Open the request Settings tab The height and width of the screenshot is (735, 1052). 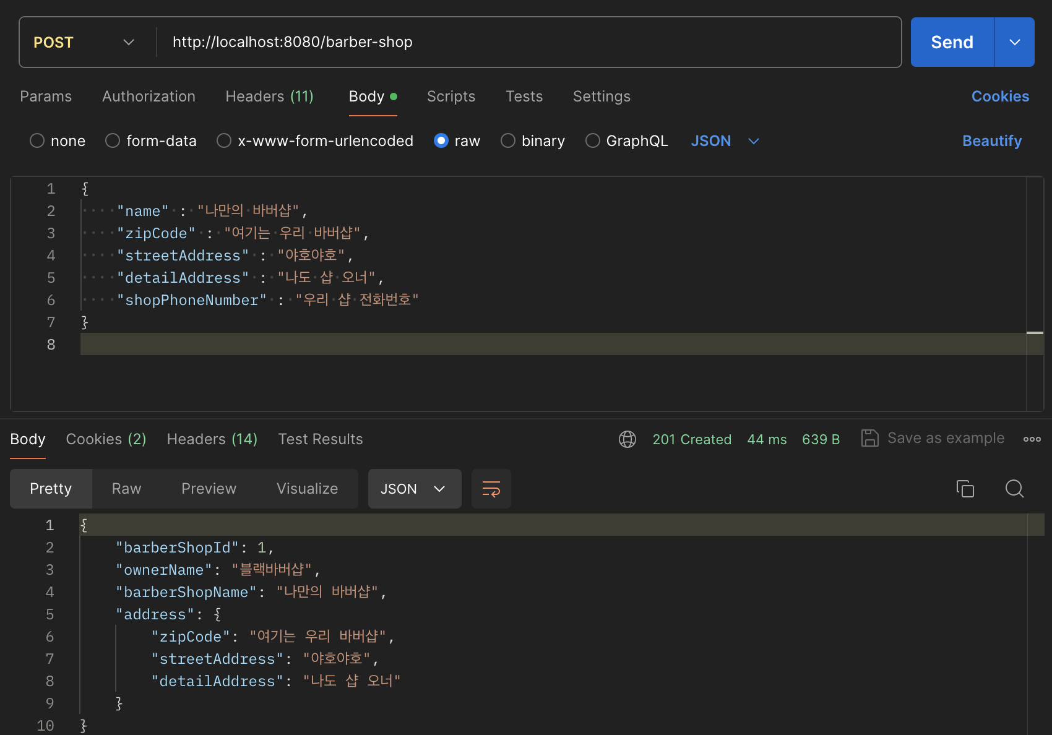pyautogui.click(x=601, y=97)
